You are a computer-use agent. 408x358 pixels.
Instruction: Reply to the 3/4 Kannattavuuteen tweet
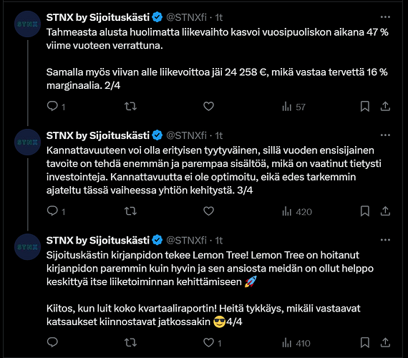pos(56,211)
